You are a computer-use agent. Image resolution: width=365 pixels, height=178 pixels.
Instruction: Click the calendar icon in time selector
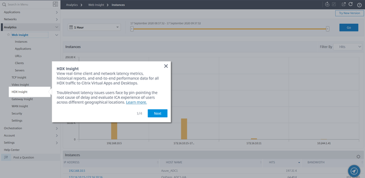click(71, 27)
